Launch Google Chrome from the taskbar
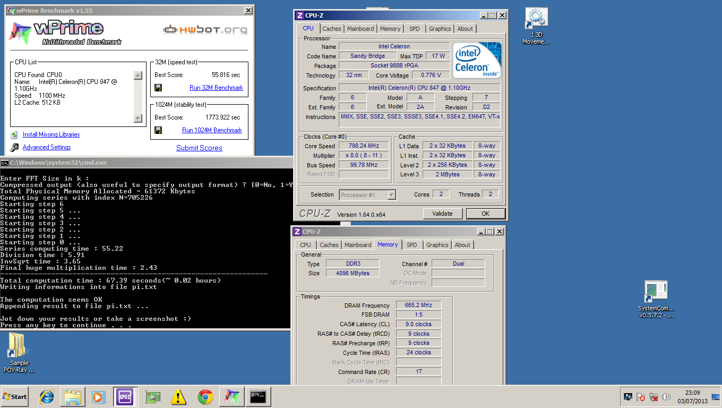Image resolution: width=722 pixels, height=408 pixels. pos(205,396)
